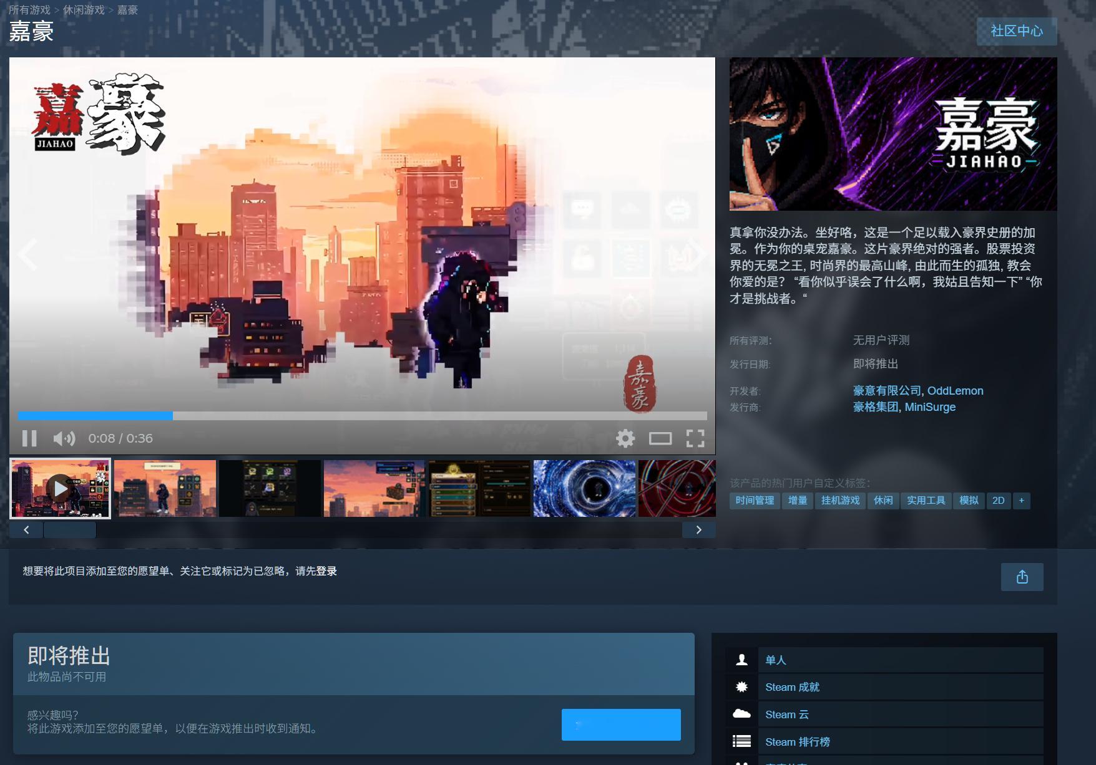Screen dimensions: 1096x765
Task: Select the 2D tag
Action: pyautogui.click(x=999, y=501)
